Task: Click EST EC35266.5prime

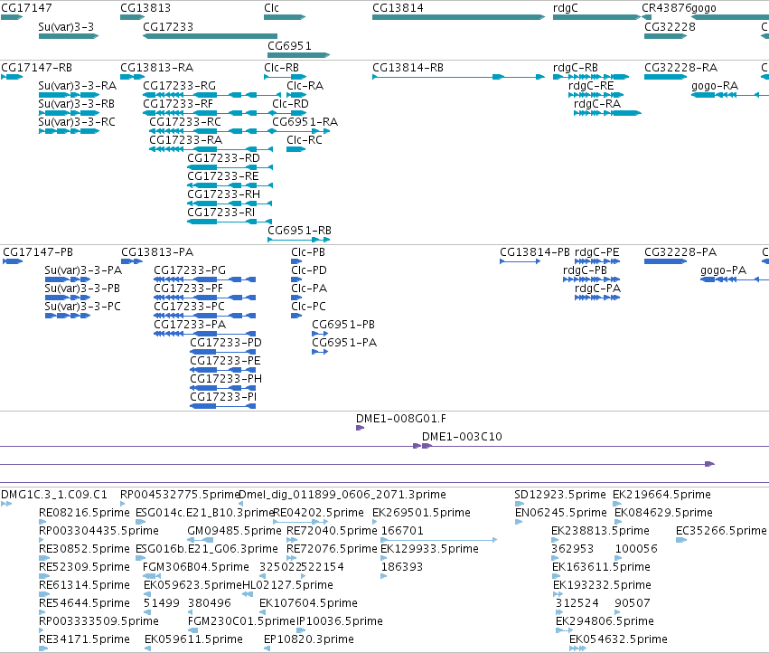Action: point(681,540)
